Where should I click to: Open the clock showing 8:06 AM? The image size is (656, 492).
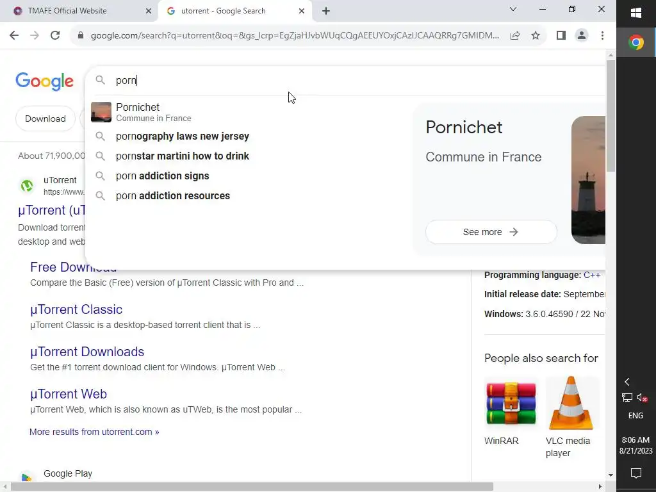[636, 445]
